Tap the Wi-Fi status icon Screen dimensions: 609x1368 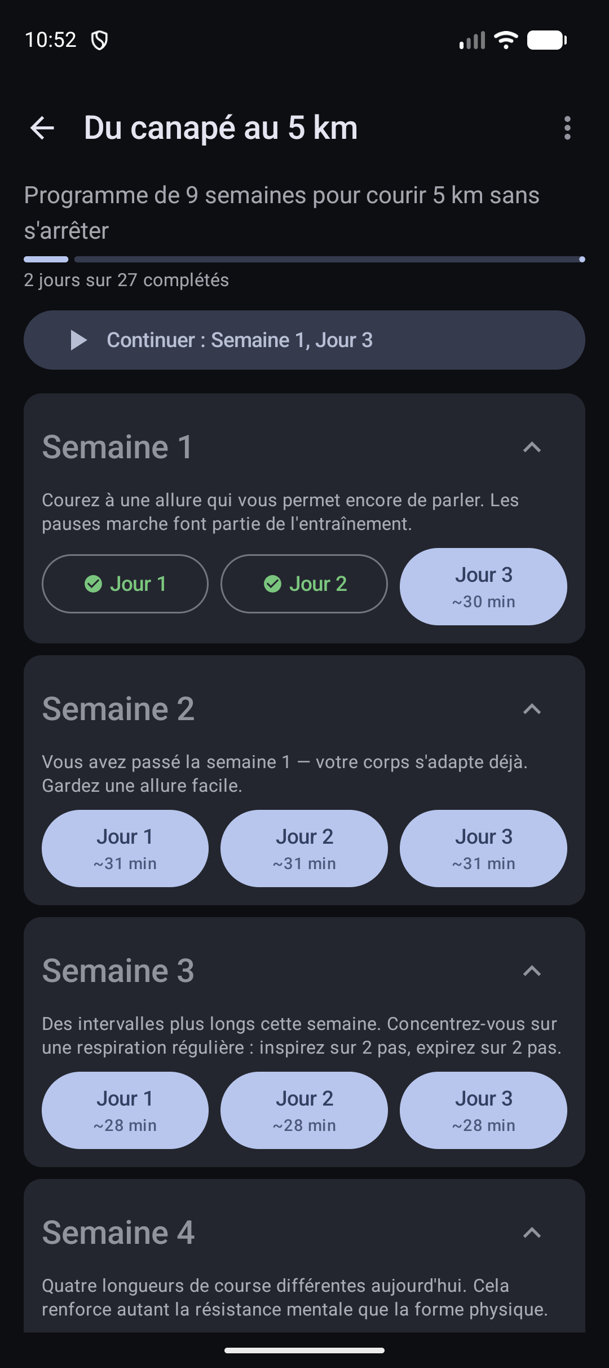(506, 40)
